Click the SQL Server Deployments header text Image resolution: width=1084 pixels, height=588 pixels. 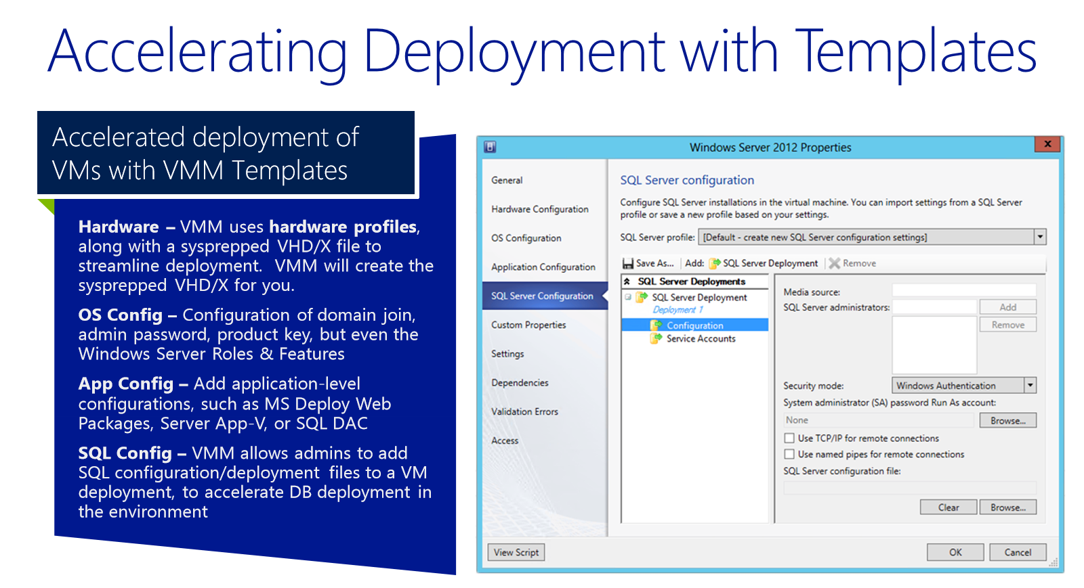click(x=691, y=281)
